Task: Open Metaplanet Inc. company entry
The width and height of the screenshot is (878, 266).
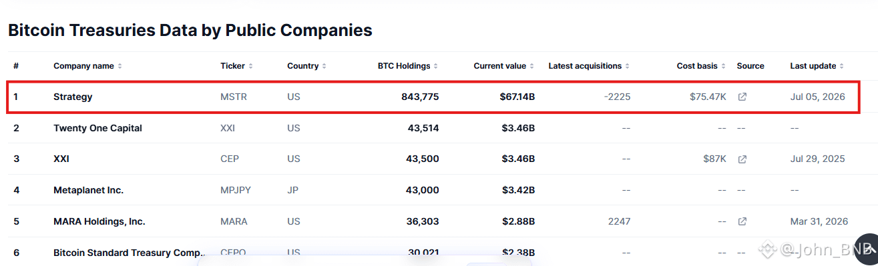Action: (88, 190)
